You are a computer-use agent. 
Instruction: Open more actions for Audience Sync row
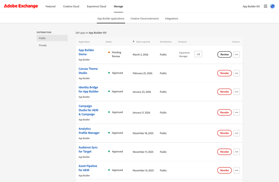click(x=237, y=152)
